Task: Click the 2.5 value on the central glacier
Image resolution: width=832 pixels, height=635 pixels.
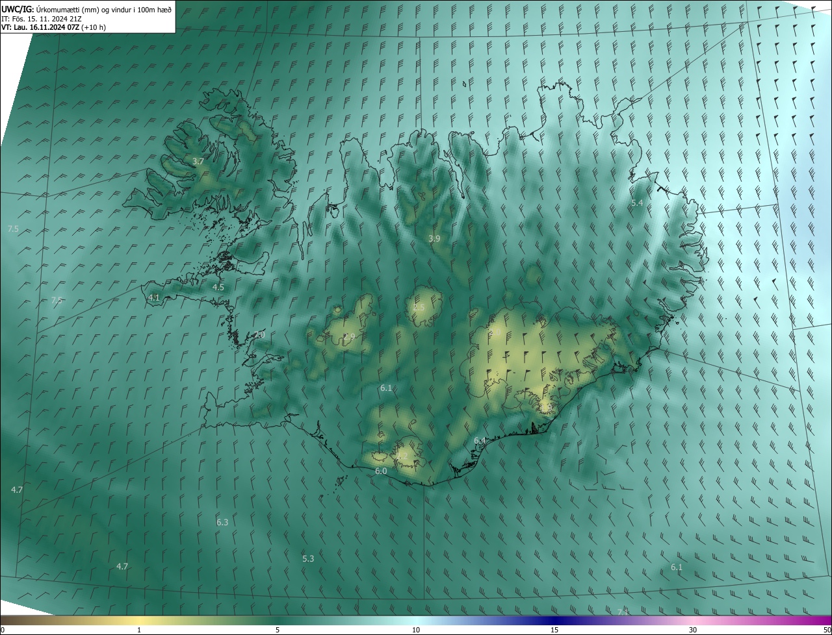Action: [419, 307]
